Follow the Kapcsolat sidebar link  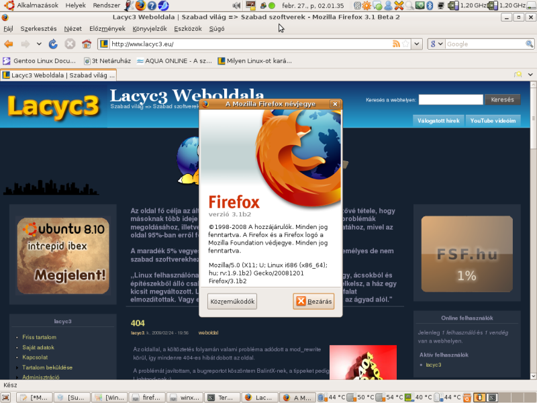pos(35,357)
